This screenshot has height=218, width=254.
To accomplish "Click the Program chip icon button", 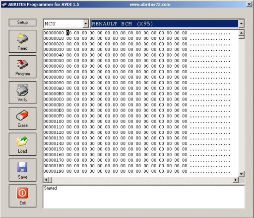I will click(22, 67).
